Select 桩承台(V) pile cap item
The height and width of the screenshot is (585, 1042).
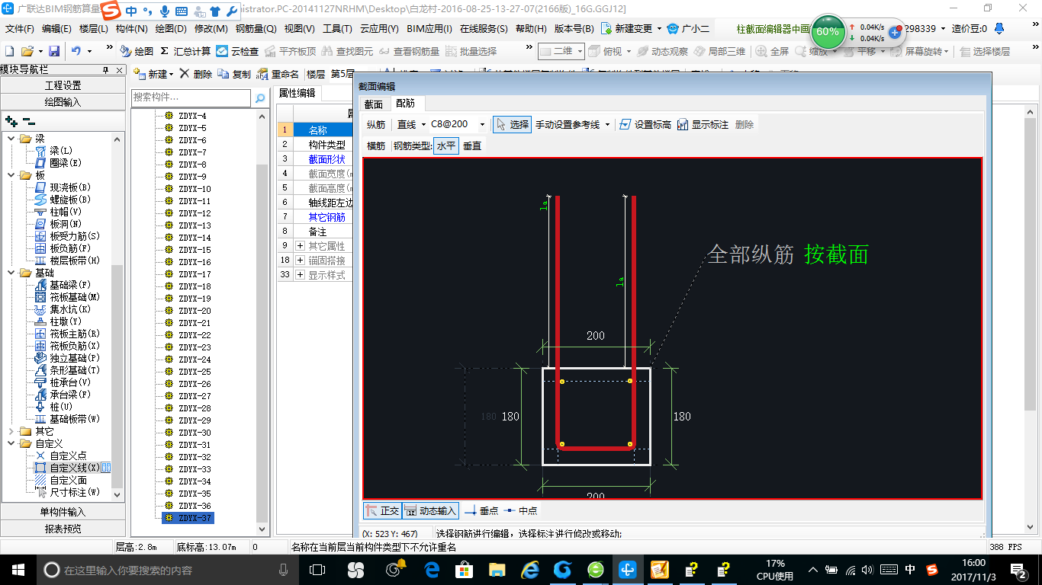[x=63, y=382]
